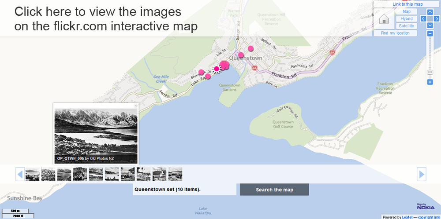The width and height of the screenshot is (441, 219).
Task: Pan the map right with arrow
Action: [x=437, y=18]
